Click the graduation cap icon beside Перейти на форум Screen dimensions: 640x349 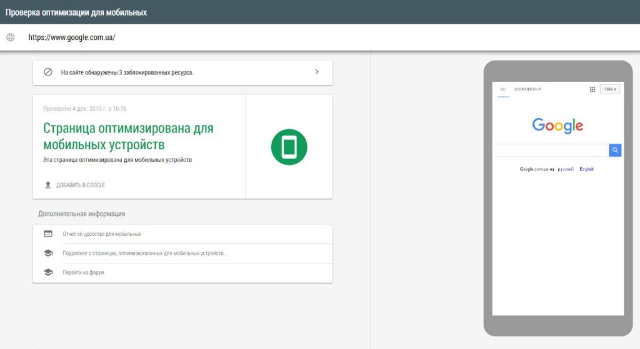tap(48, 273)
